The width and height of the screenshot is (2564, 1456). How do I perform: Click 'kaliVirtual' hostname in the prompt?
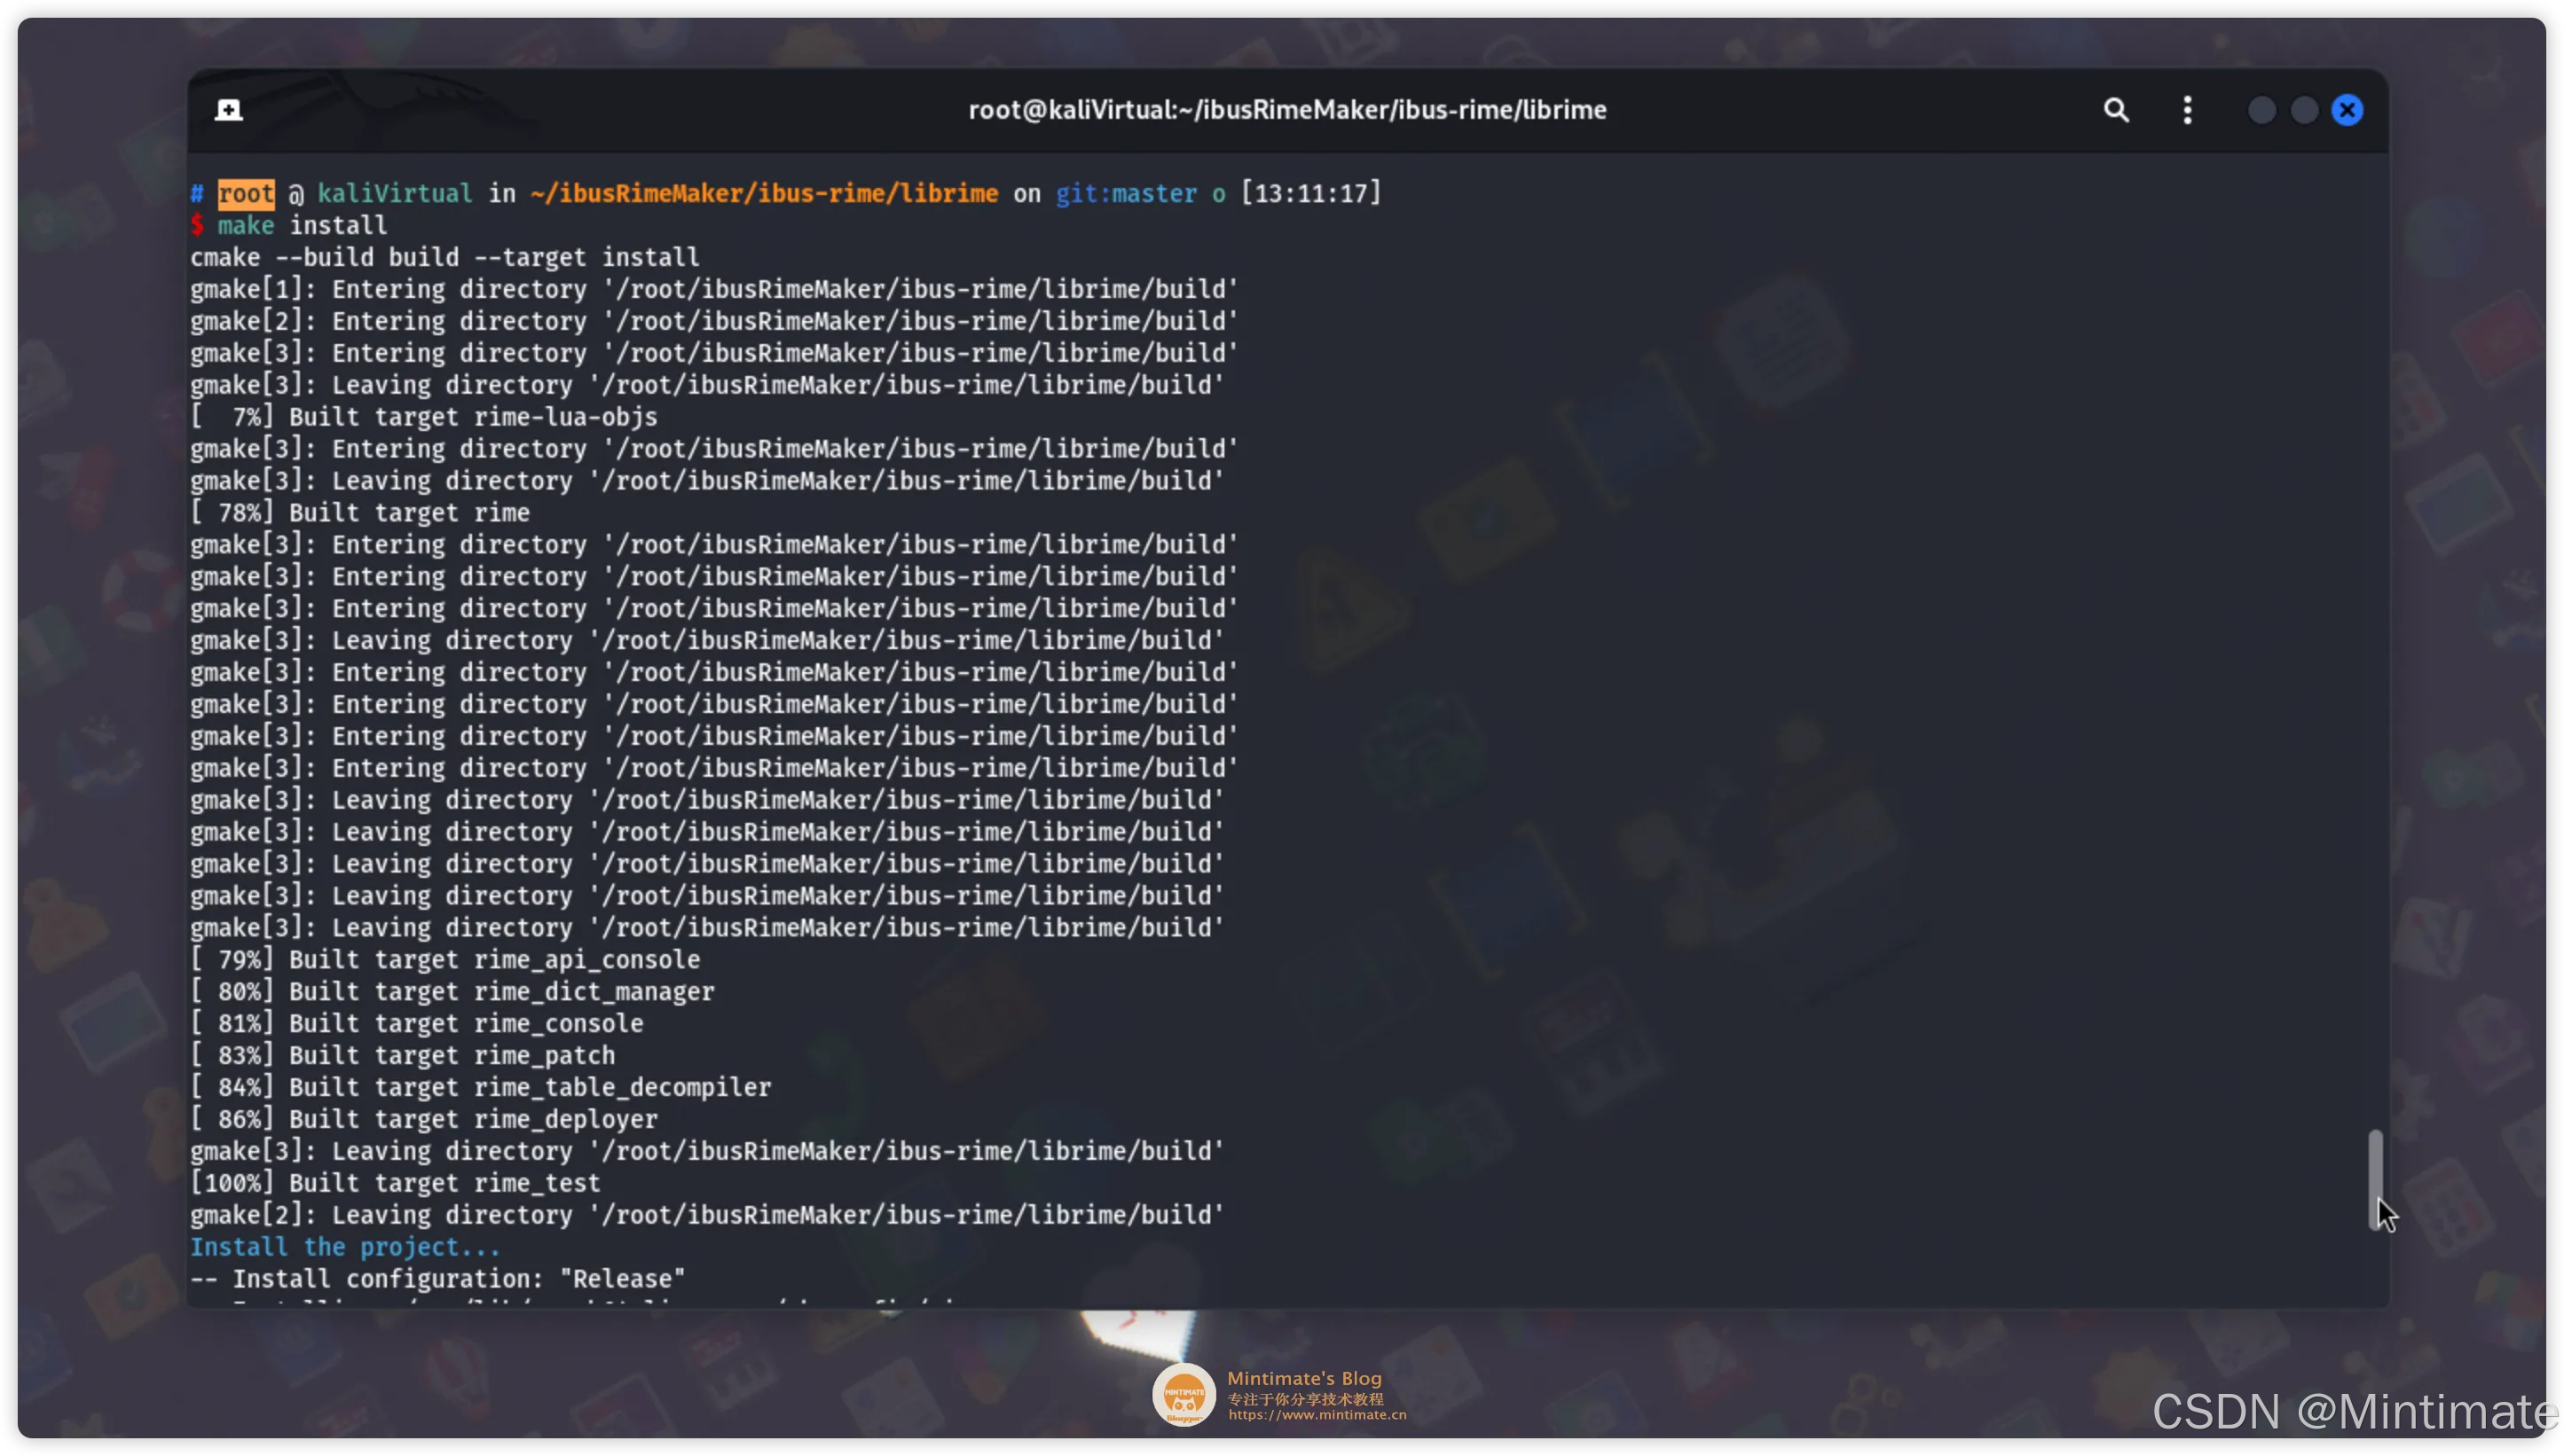point(394,193)
